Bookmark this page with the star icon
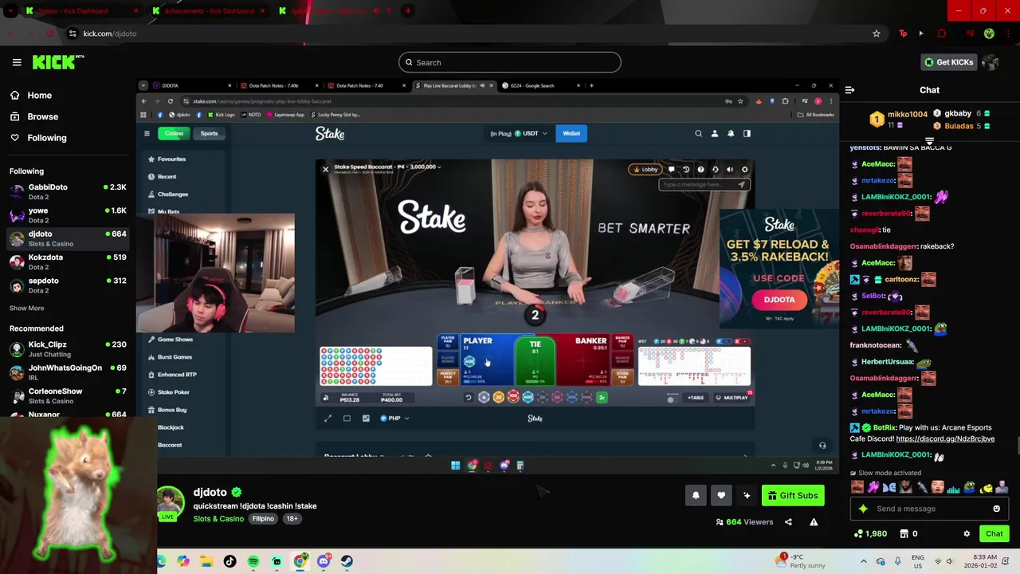Image resolution: width=1020 pixels, height=574 pixels. pyautogui.click(x=877, y=33)
